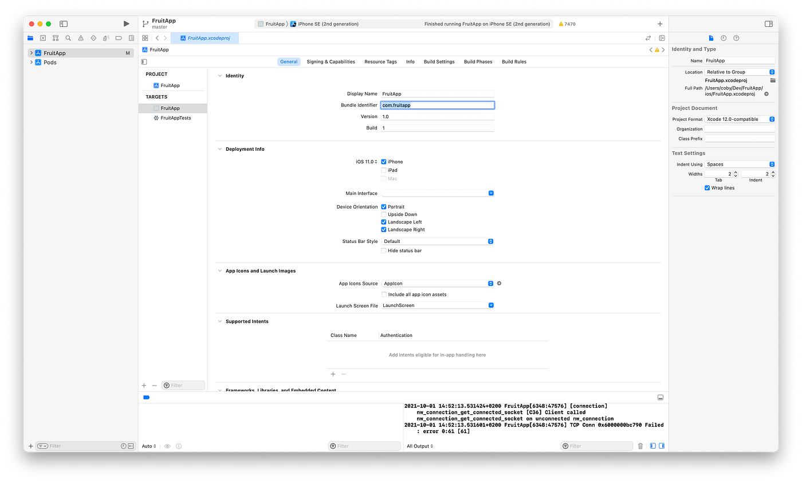Switch to Build Settings tab
Viewport: 802px width, 483px height.
[x=439, y=61]
